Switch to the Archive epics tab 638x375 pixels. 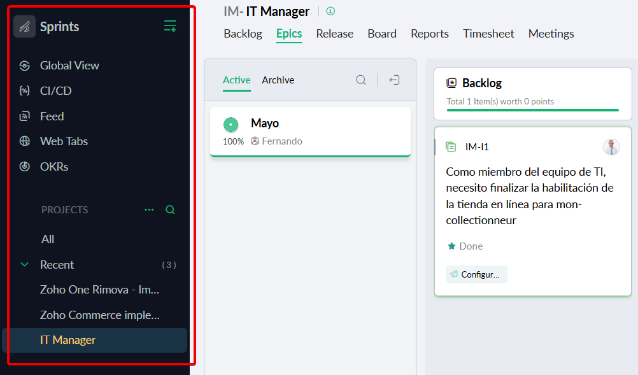(278, 80)
